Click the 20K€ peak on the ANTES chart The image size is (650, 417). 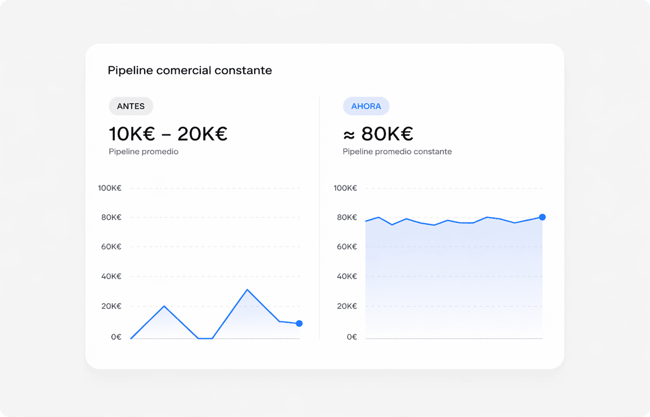(x=164, y=306)
